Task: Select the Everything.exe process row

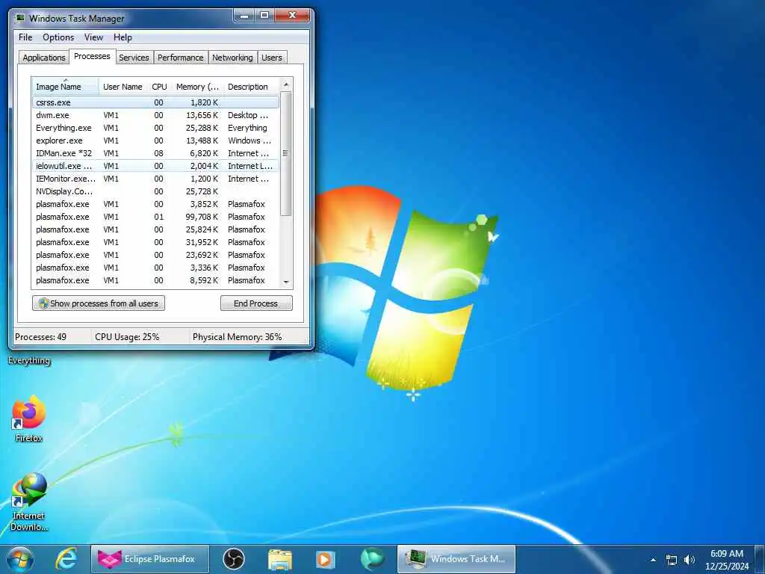Action: click(x=155, y=128)
